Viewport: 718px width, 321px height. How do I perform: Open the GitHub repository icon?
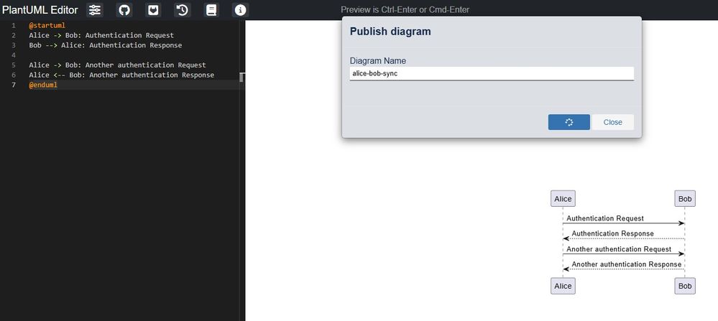point(124,10)
